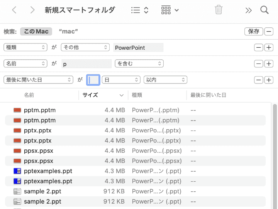Open the 種類 attribute dropdown
This screenshot has width=278, height=209.
(25, 48)
